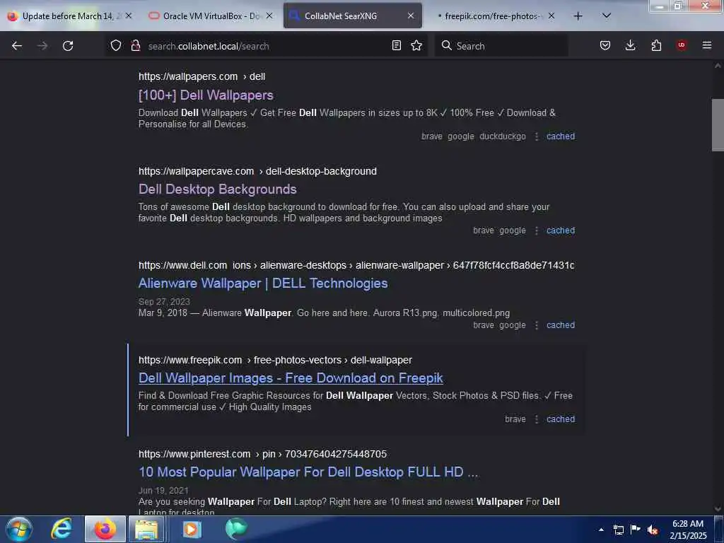The image size is (724, 543).
Task: Open the Pocket save icon
Action: pos(605,45)
